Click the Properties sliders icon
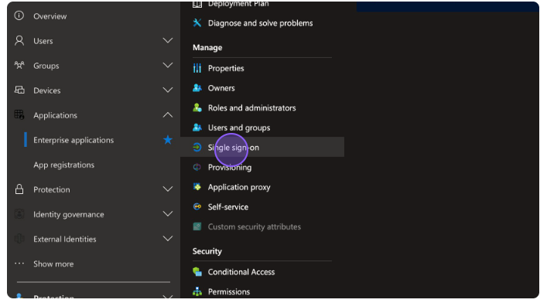 pyautogui.click(x=197, y=68)
